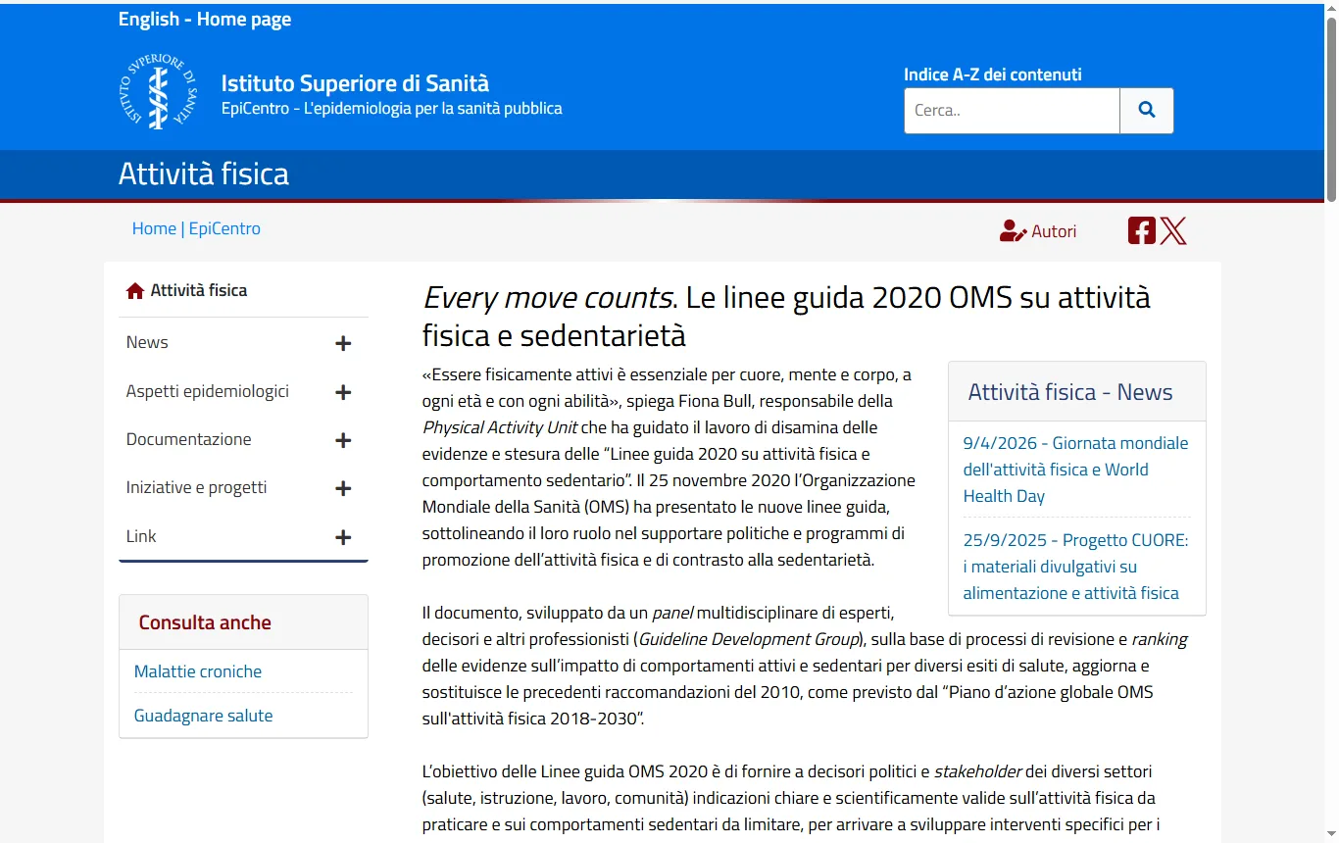Click the Consulta anche heading

point(205,622)
